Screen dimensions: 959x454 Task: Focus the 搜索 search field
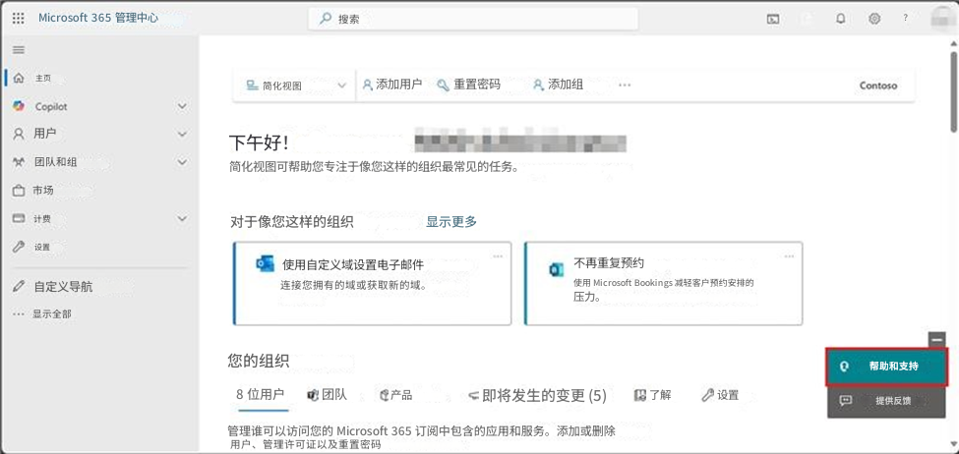coord(473,19)
